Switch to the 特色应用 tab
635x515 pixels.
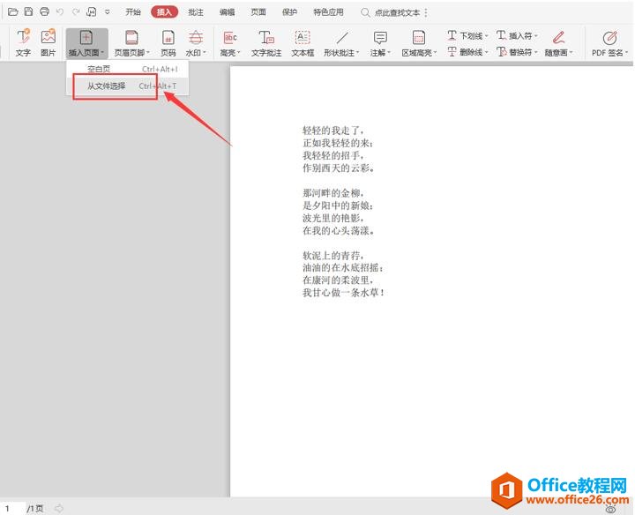pos(328,12)
